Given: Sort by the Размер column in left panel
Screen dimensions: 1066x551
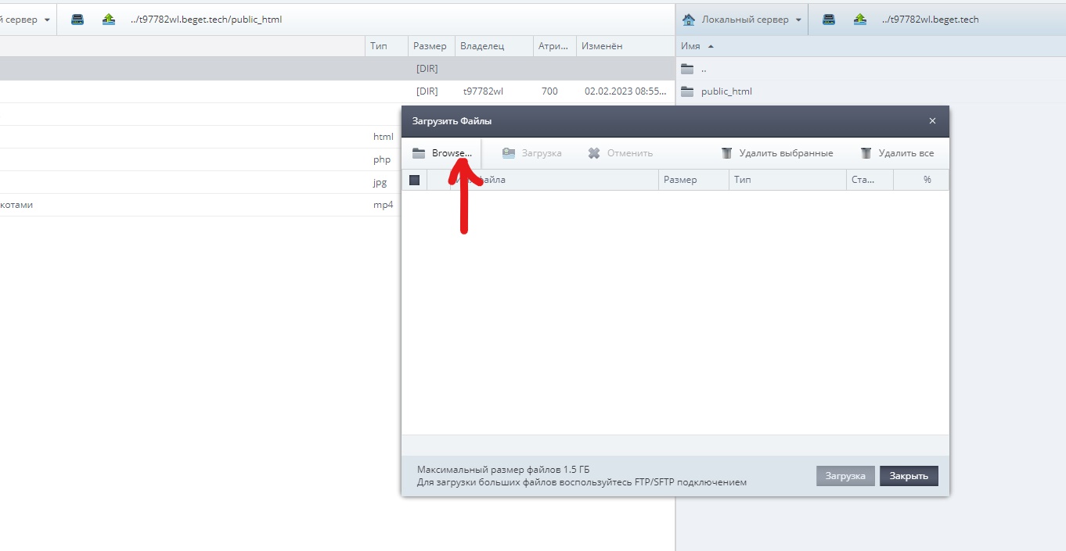Looking at the screenshot, I should coord(431,46).
